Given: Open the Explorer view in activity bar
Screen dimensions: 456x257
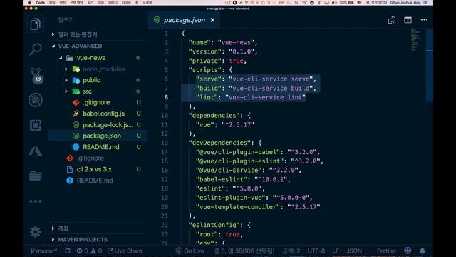Looking at the screenshot, I should point(35,24).
